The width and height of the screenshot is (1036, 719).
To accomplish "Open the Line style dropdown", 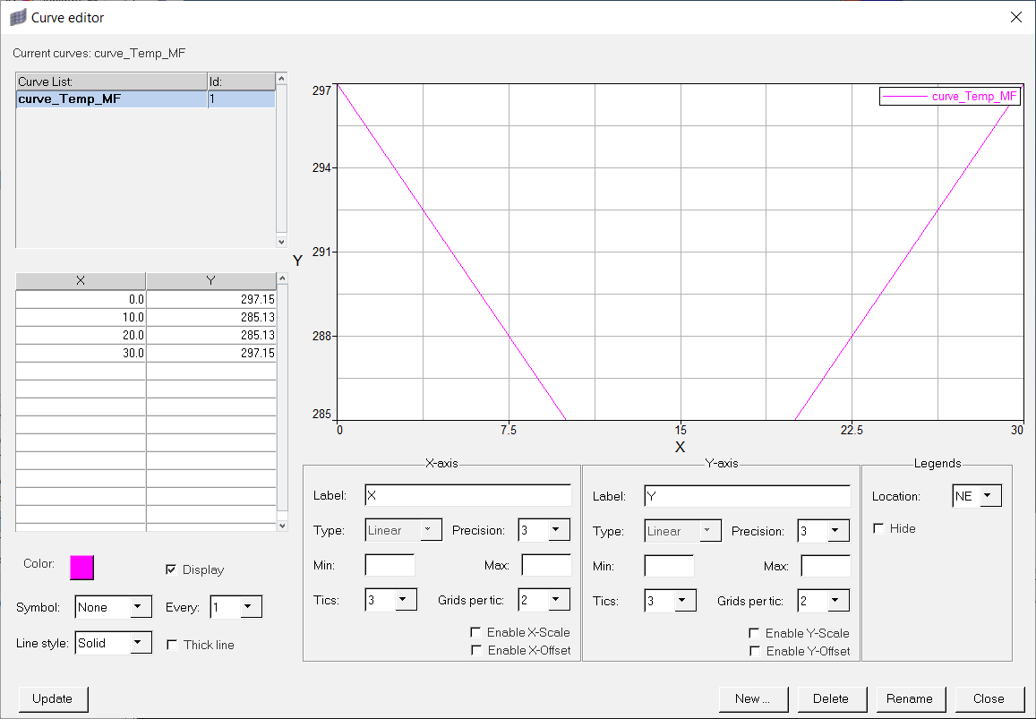I will tap(140, 643).
